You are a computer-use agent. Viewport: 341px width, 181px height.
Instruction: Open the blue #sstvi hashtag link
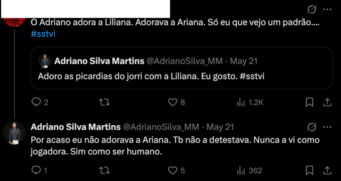43,34
